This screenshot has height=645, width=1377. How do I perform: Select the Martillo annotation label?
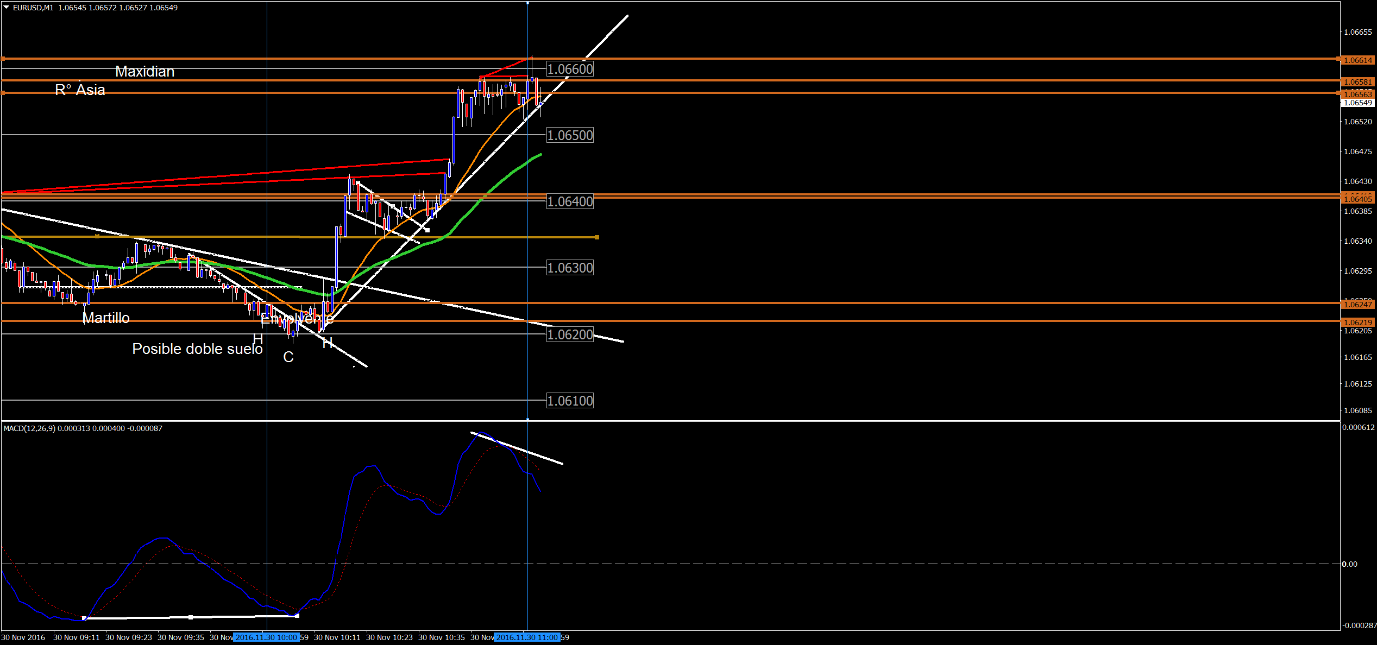click(106, 318)
